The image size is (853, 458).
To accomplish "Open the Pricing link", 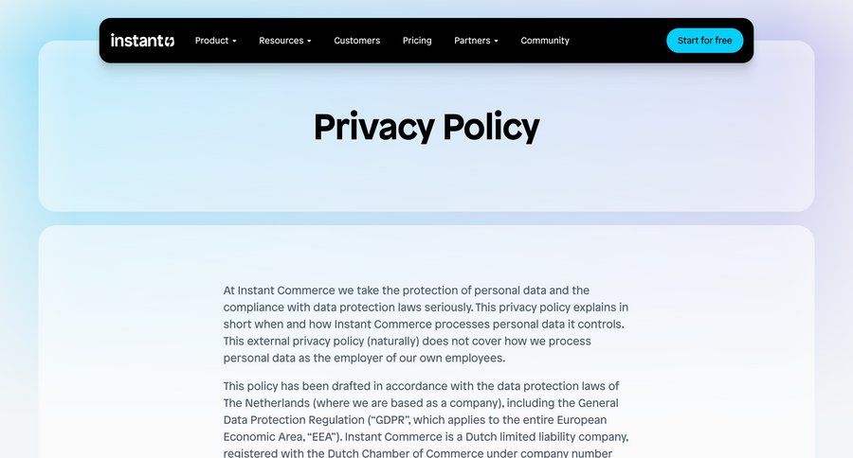I will click(x=417, y=41).
